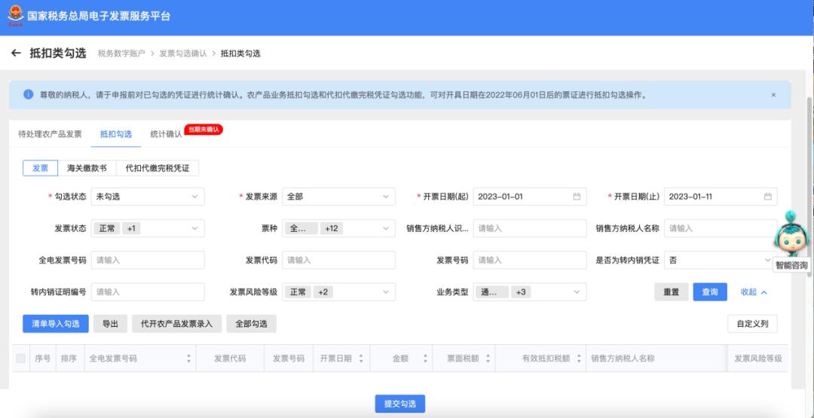
Task: Select the 海关缴款书 segment option
Action: point(87,168)
